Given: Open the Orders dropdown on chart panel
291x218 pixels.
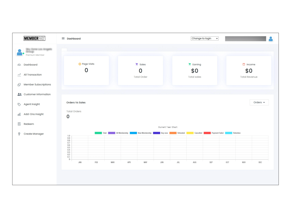Looking at the screenshot, I should [259, 102].
